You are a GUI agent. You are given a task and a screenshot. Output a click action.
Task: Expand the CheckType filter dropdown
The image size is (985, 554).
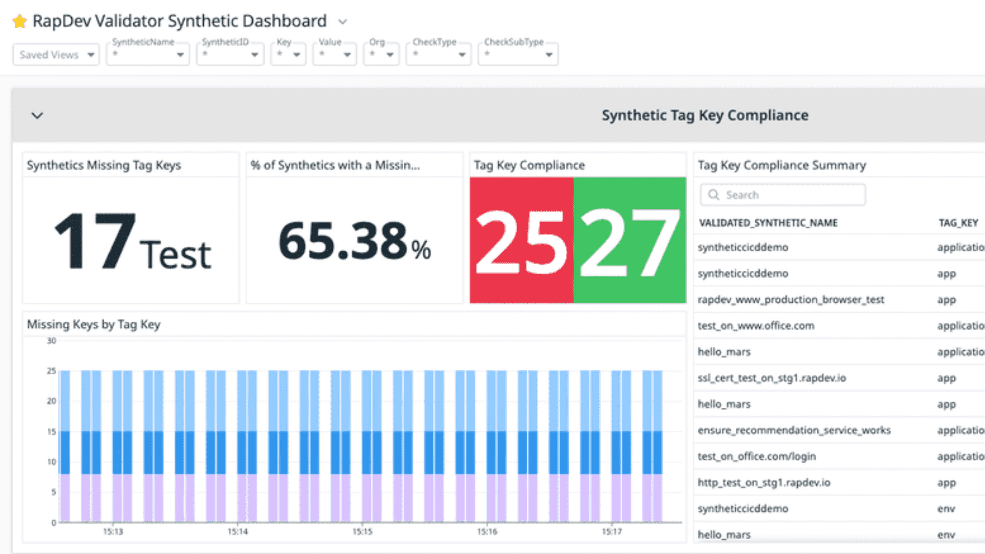439,55
